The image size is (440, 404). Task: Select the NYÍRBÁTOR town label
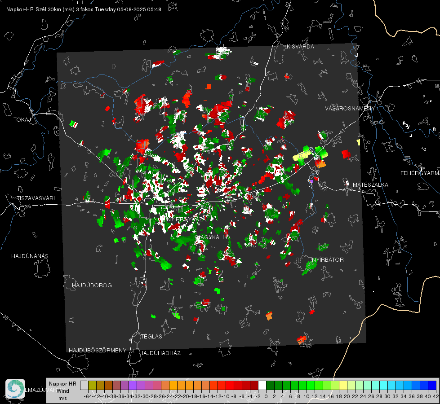pos(328,260)
